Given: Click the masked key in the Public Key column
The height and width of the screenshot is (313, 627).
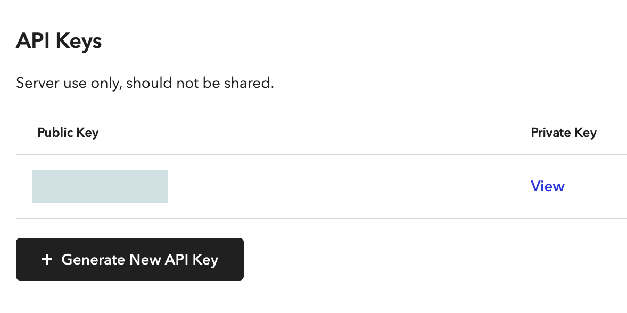Looking at the screenshot, I should click(100, 186).
